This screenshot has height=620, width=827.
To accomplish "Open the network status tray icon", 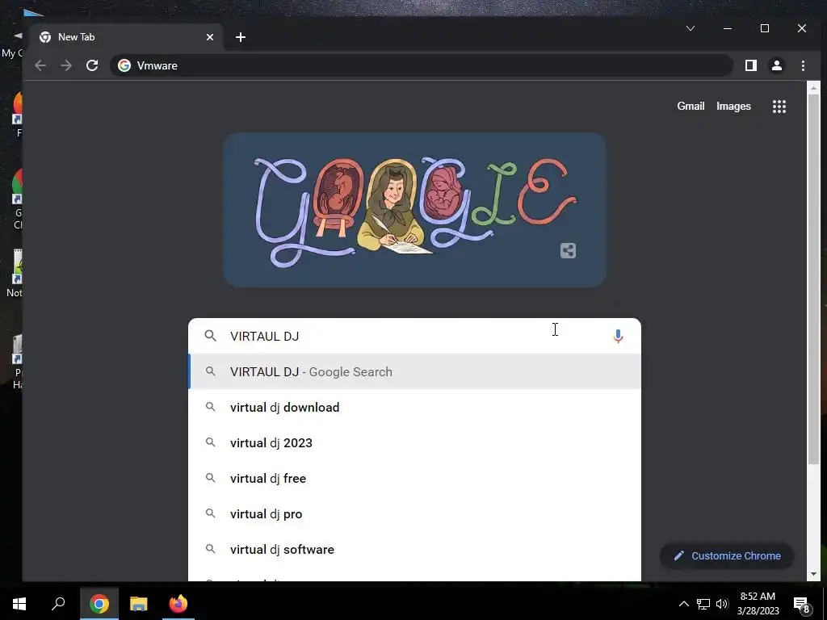I will click(703, 604).
